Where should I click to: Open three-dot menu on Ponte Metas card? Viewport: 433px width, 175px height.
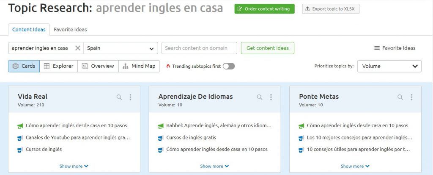coord(411,97)
